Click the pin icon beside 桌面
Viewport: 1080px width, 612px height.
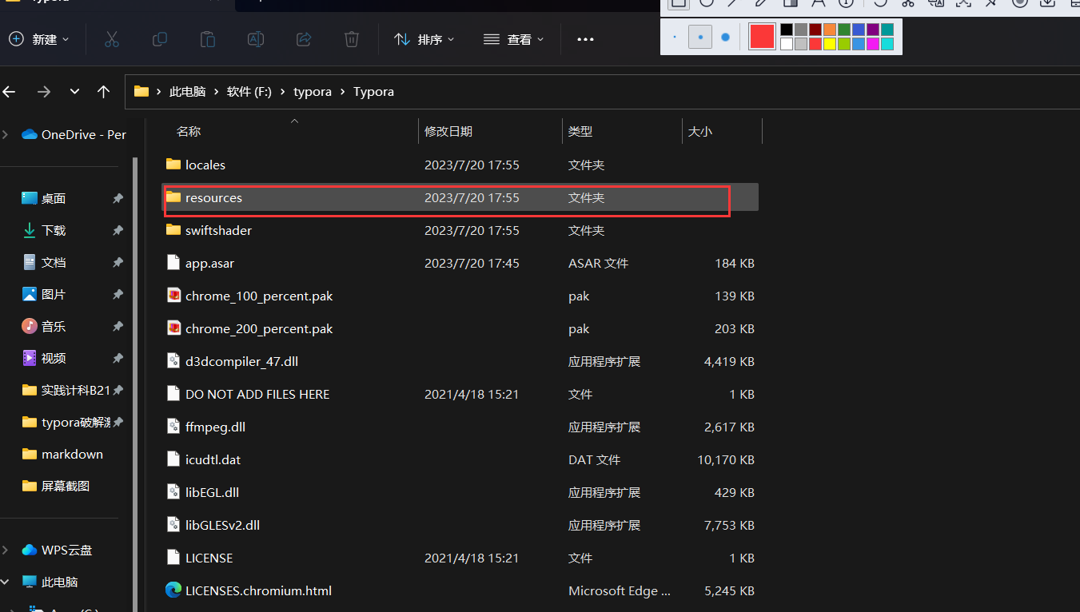[x=118, y=198]
